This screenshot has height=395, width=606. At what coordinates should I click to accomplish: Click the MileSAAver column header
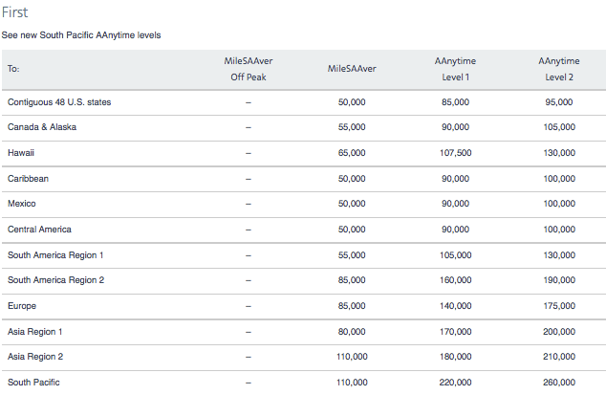click(x=352, y=69)
